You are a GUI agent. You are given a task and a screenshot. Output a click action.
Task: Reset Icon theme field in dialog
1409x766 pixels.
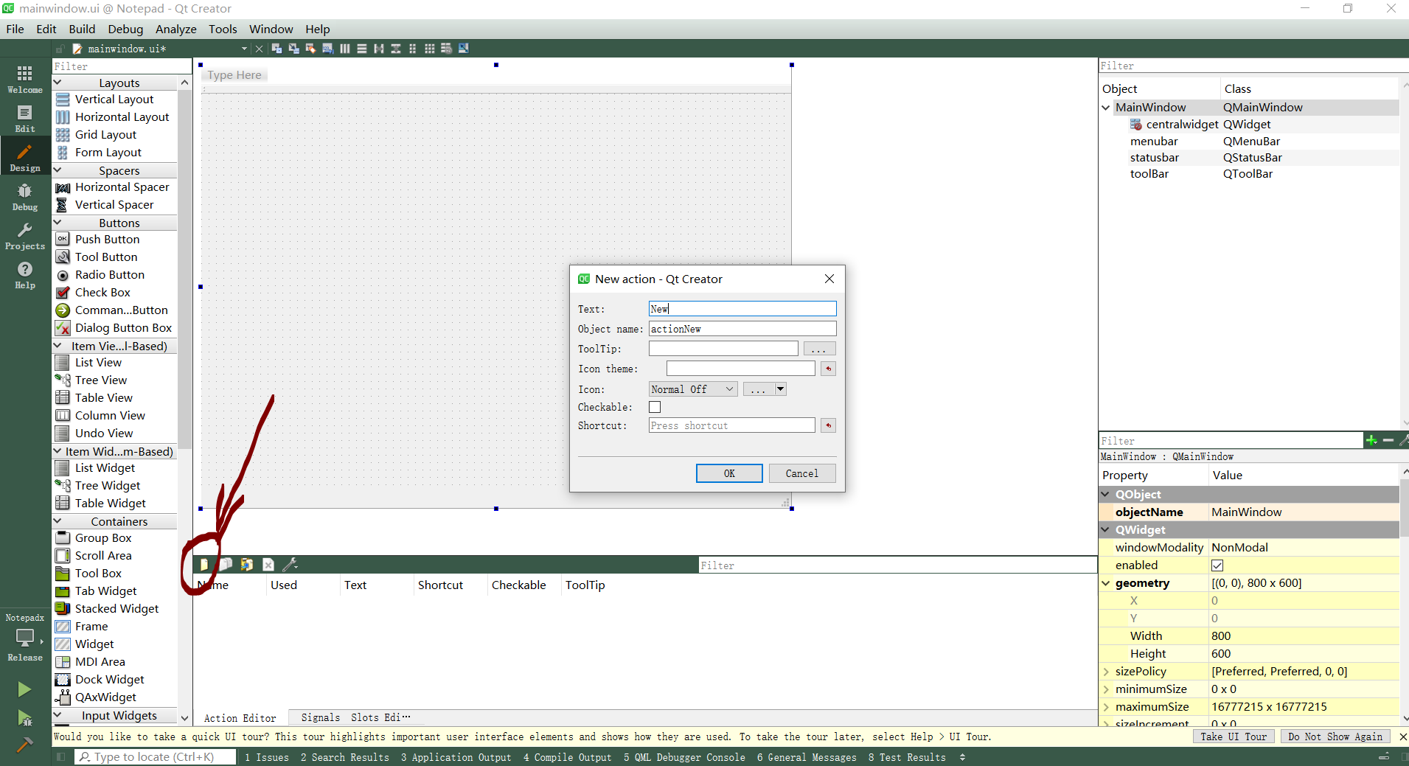tap(828, 369)
